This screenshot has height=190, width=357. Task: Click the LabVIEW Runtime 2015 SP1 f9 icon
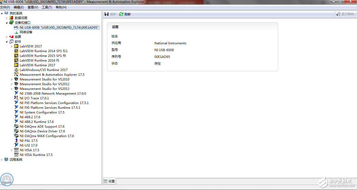coord(16,56)
